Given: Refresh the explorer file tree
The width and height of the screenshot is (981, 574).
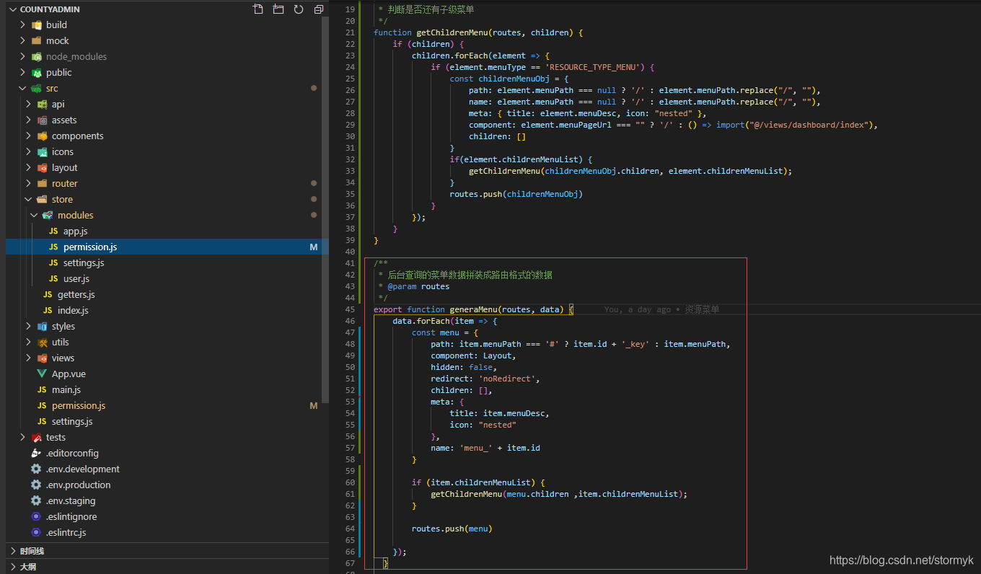Looking at the screenshot, I should [299, 9].
